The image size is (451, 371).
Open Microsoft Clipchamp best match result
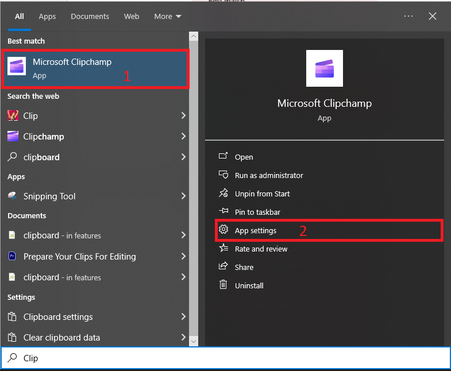click(x=95, y=68)
